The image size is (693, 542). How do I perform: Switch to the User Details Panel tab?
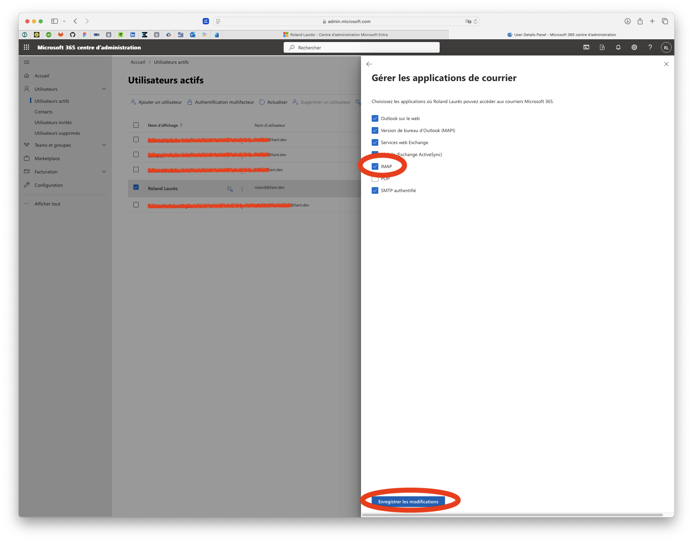coord(561,35)
